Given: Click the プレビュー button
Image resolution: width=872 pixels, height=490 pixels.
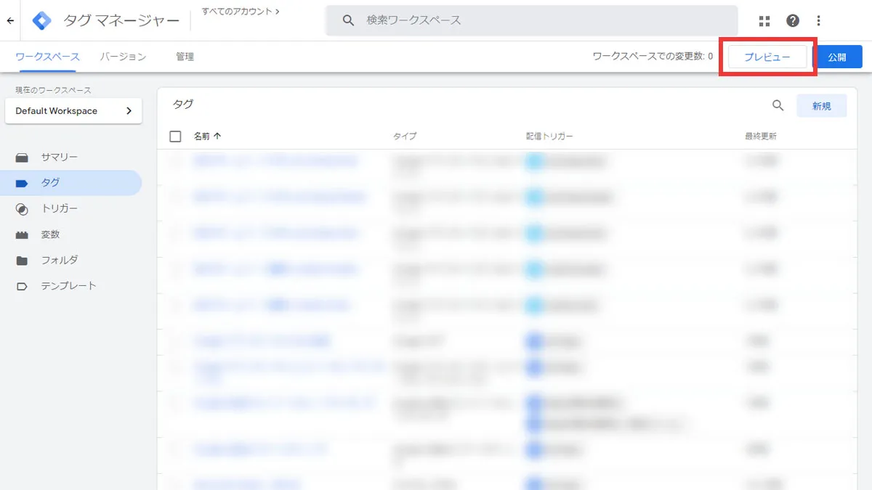Looking at the screenshot, I should pos(767,56).
